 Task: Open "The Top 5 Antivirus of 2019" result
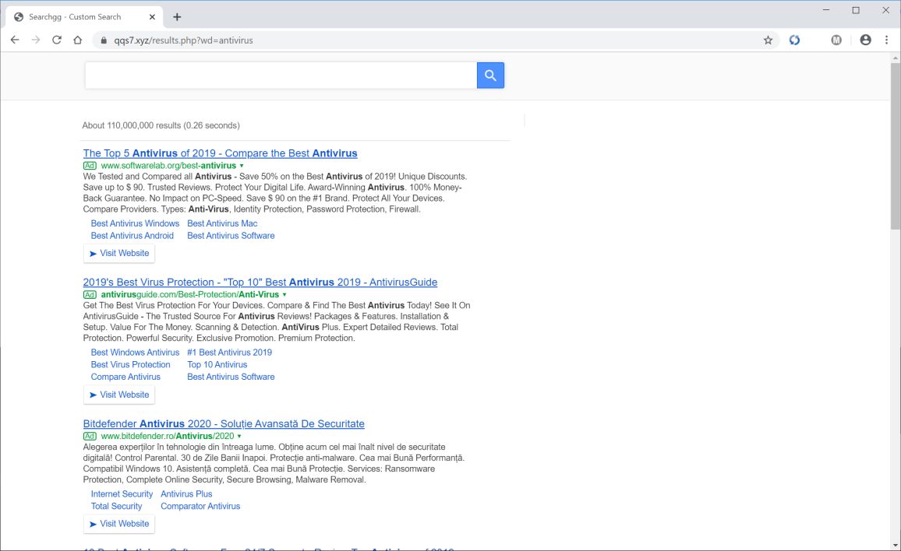(220, 153)
